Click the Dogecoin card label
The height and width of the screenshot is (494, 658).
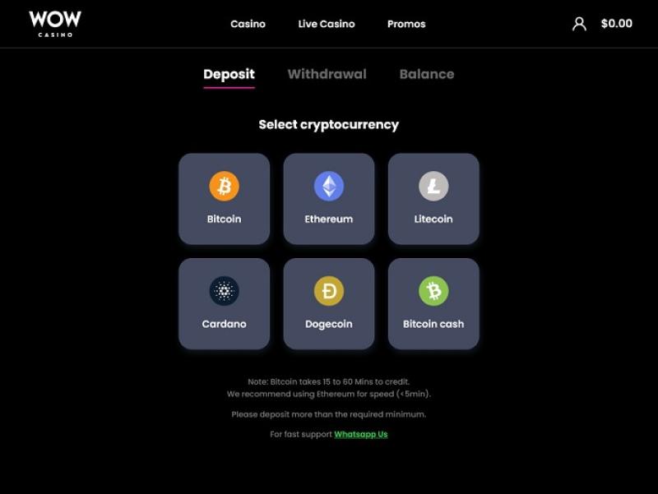click(328, 324)
